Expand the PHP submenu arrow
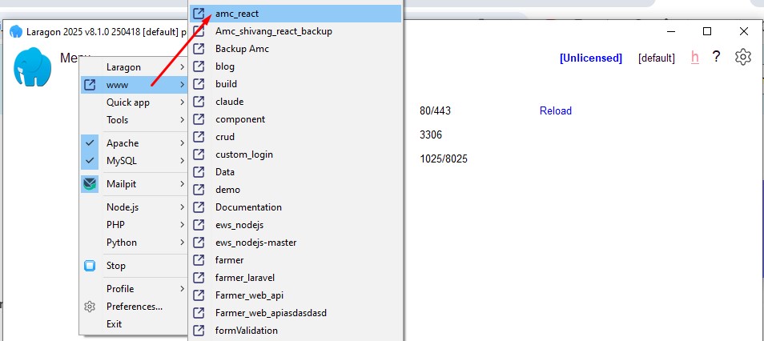 [182, 225]
